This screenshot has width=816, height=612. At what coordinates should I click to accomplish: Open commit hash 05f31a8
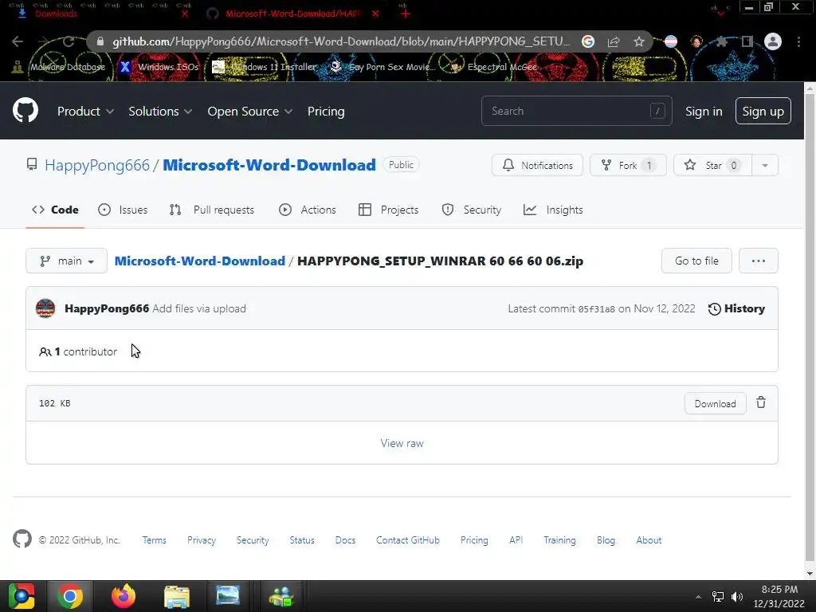(x=596, y=309)
